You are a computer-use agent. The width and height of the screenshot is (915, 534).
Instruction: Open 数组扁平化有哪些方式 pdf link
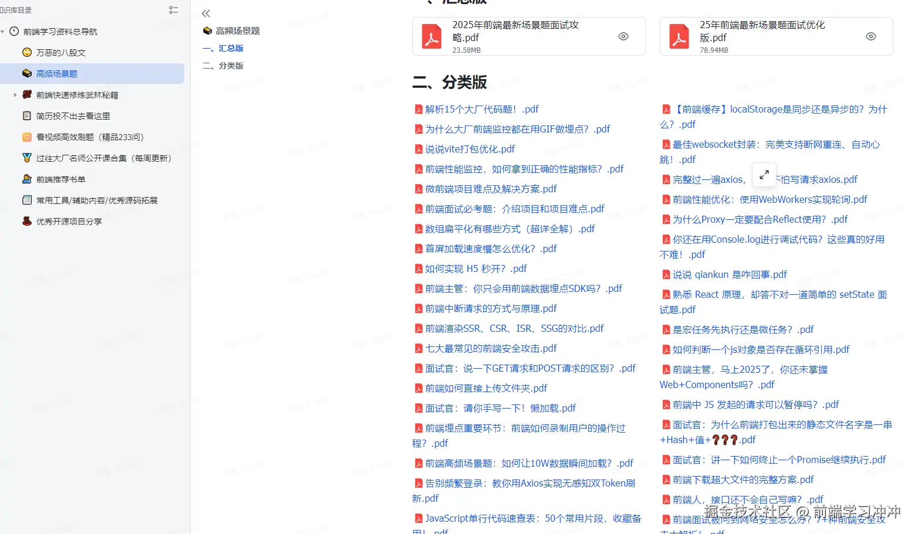[x=510, y=229]
